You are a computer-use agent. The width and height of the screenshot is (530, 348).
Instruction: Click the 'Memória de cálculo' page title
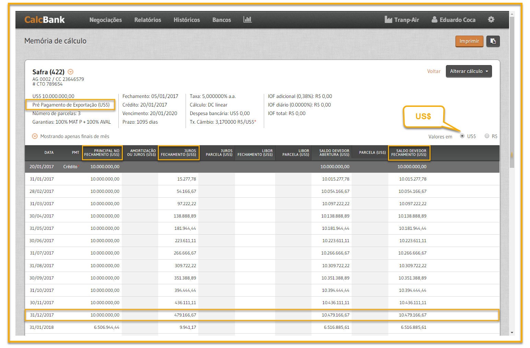click(55, 41)
